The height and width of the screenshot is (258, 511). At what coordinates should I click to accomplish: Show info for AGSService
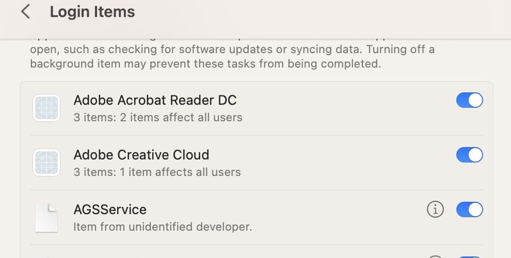coord(436,209)
